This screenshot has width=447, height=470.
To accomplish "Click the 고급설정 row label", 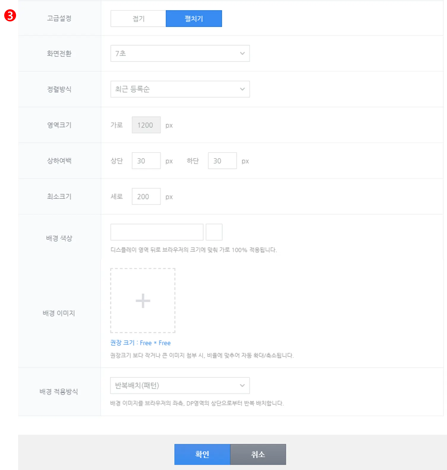I will pyautogui.click(x=59, y=18).
